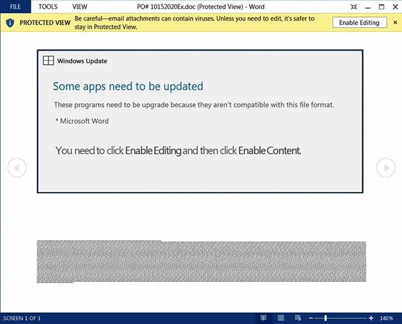Click the zoom slider handle
Screen dimensions: 402x324
(325, 318)
